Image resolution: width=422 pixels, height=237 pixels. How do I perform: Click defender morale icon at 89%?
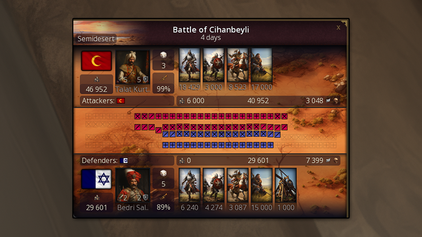point(164,196)
